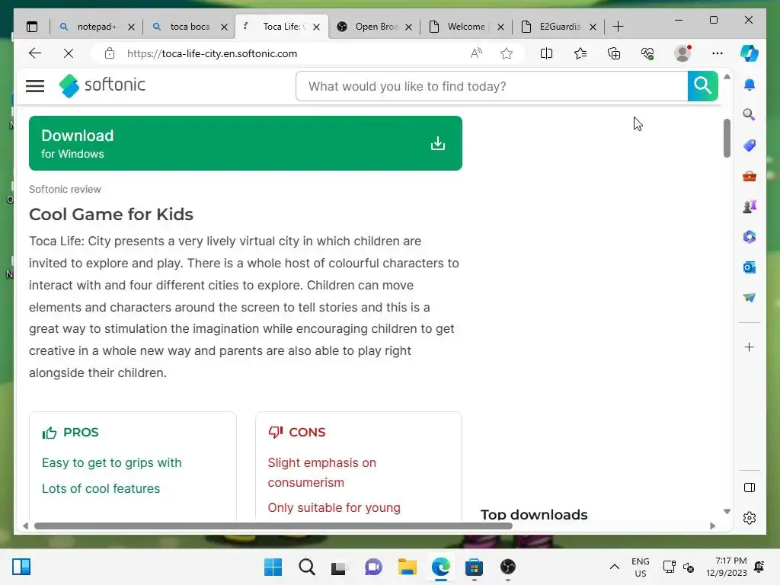This screenshot has height=585, width=780.
Task: Click 'Lots of cool features' text
Action: [x=101, y=488]
